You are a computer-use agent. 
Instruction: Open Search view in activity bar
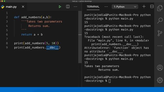point(160,20)
